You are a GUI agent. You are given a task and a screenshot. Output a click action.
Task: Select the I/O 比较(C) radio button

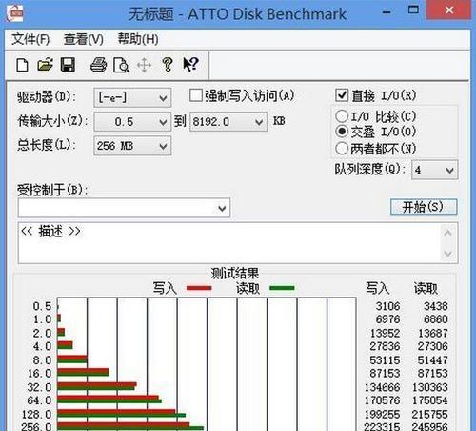(x=342, y=116)
